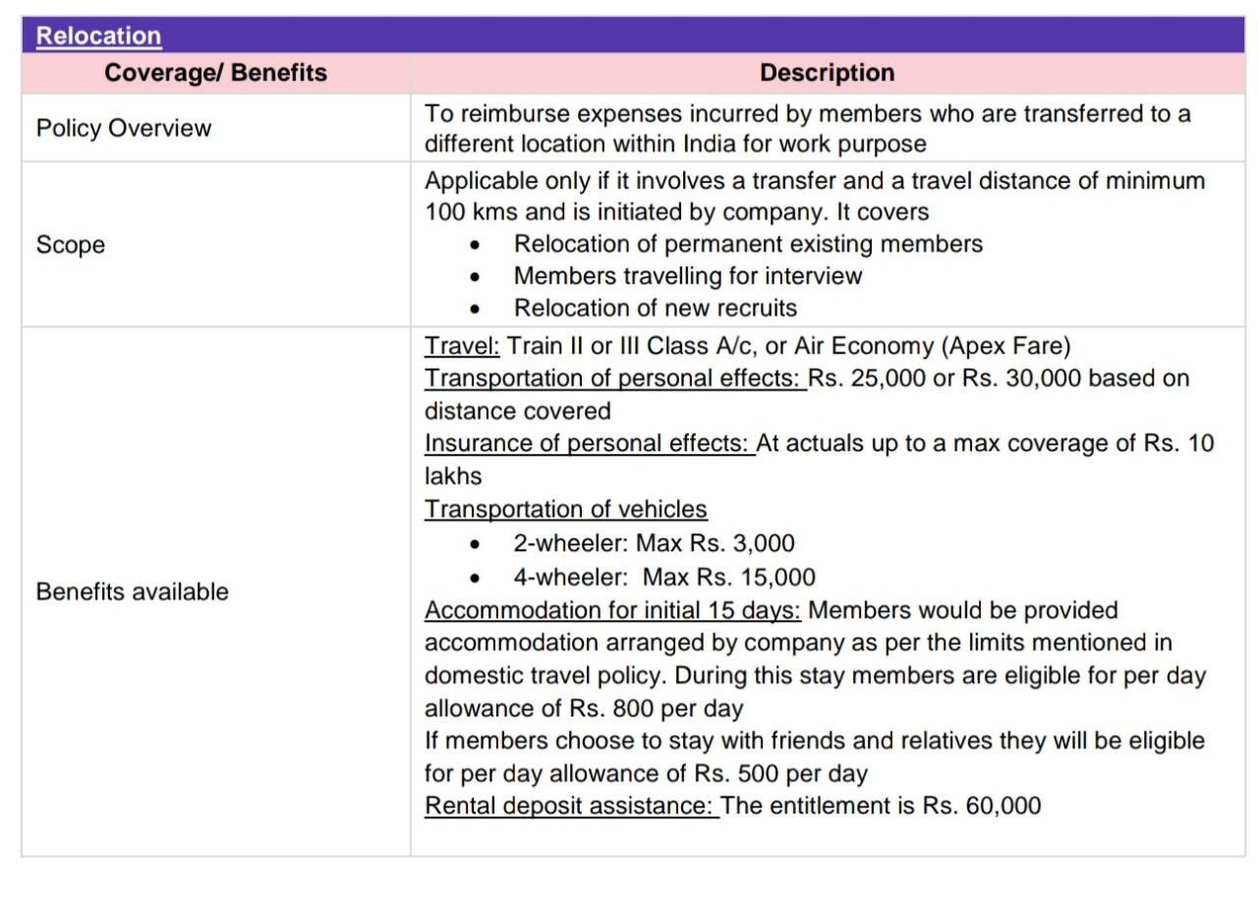Viewport: 1258px width, 897px height.
Task: Click Insurance of personal effects heading
Action: [x=589, y=443]
